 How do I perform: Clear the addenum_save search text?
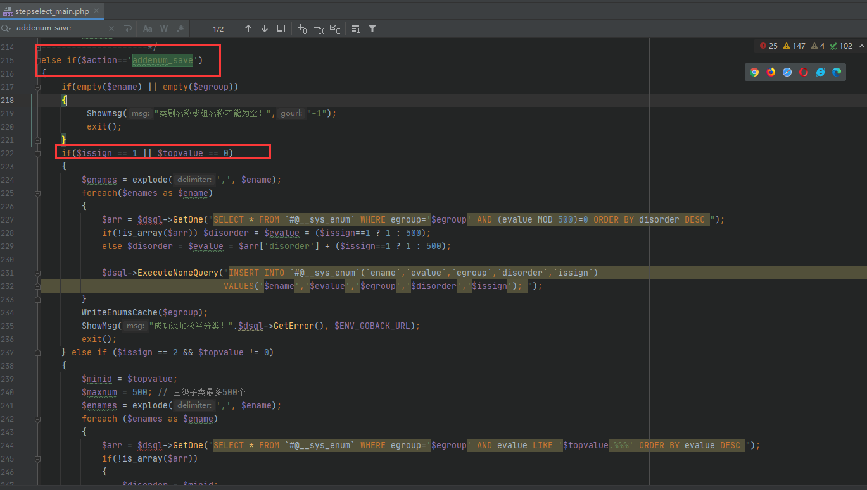coord(112,28)
